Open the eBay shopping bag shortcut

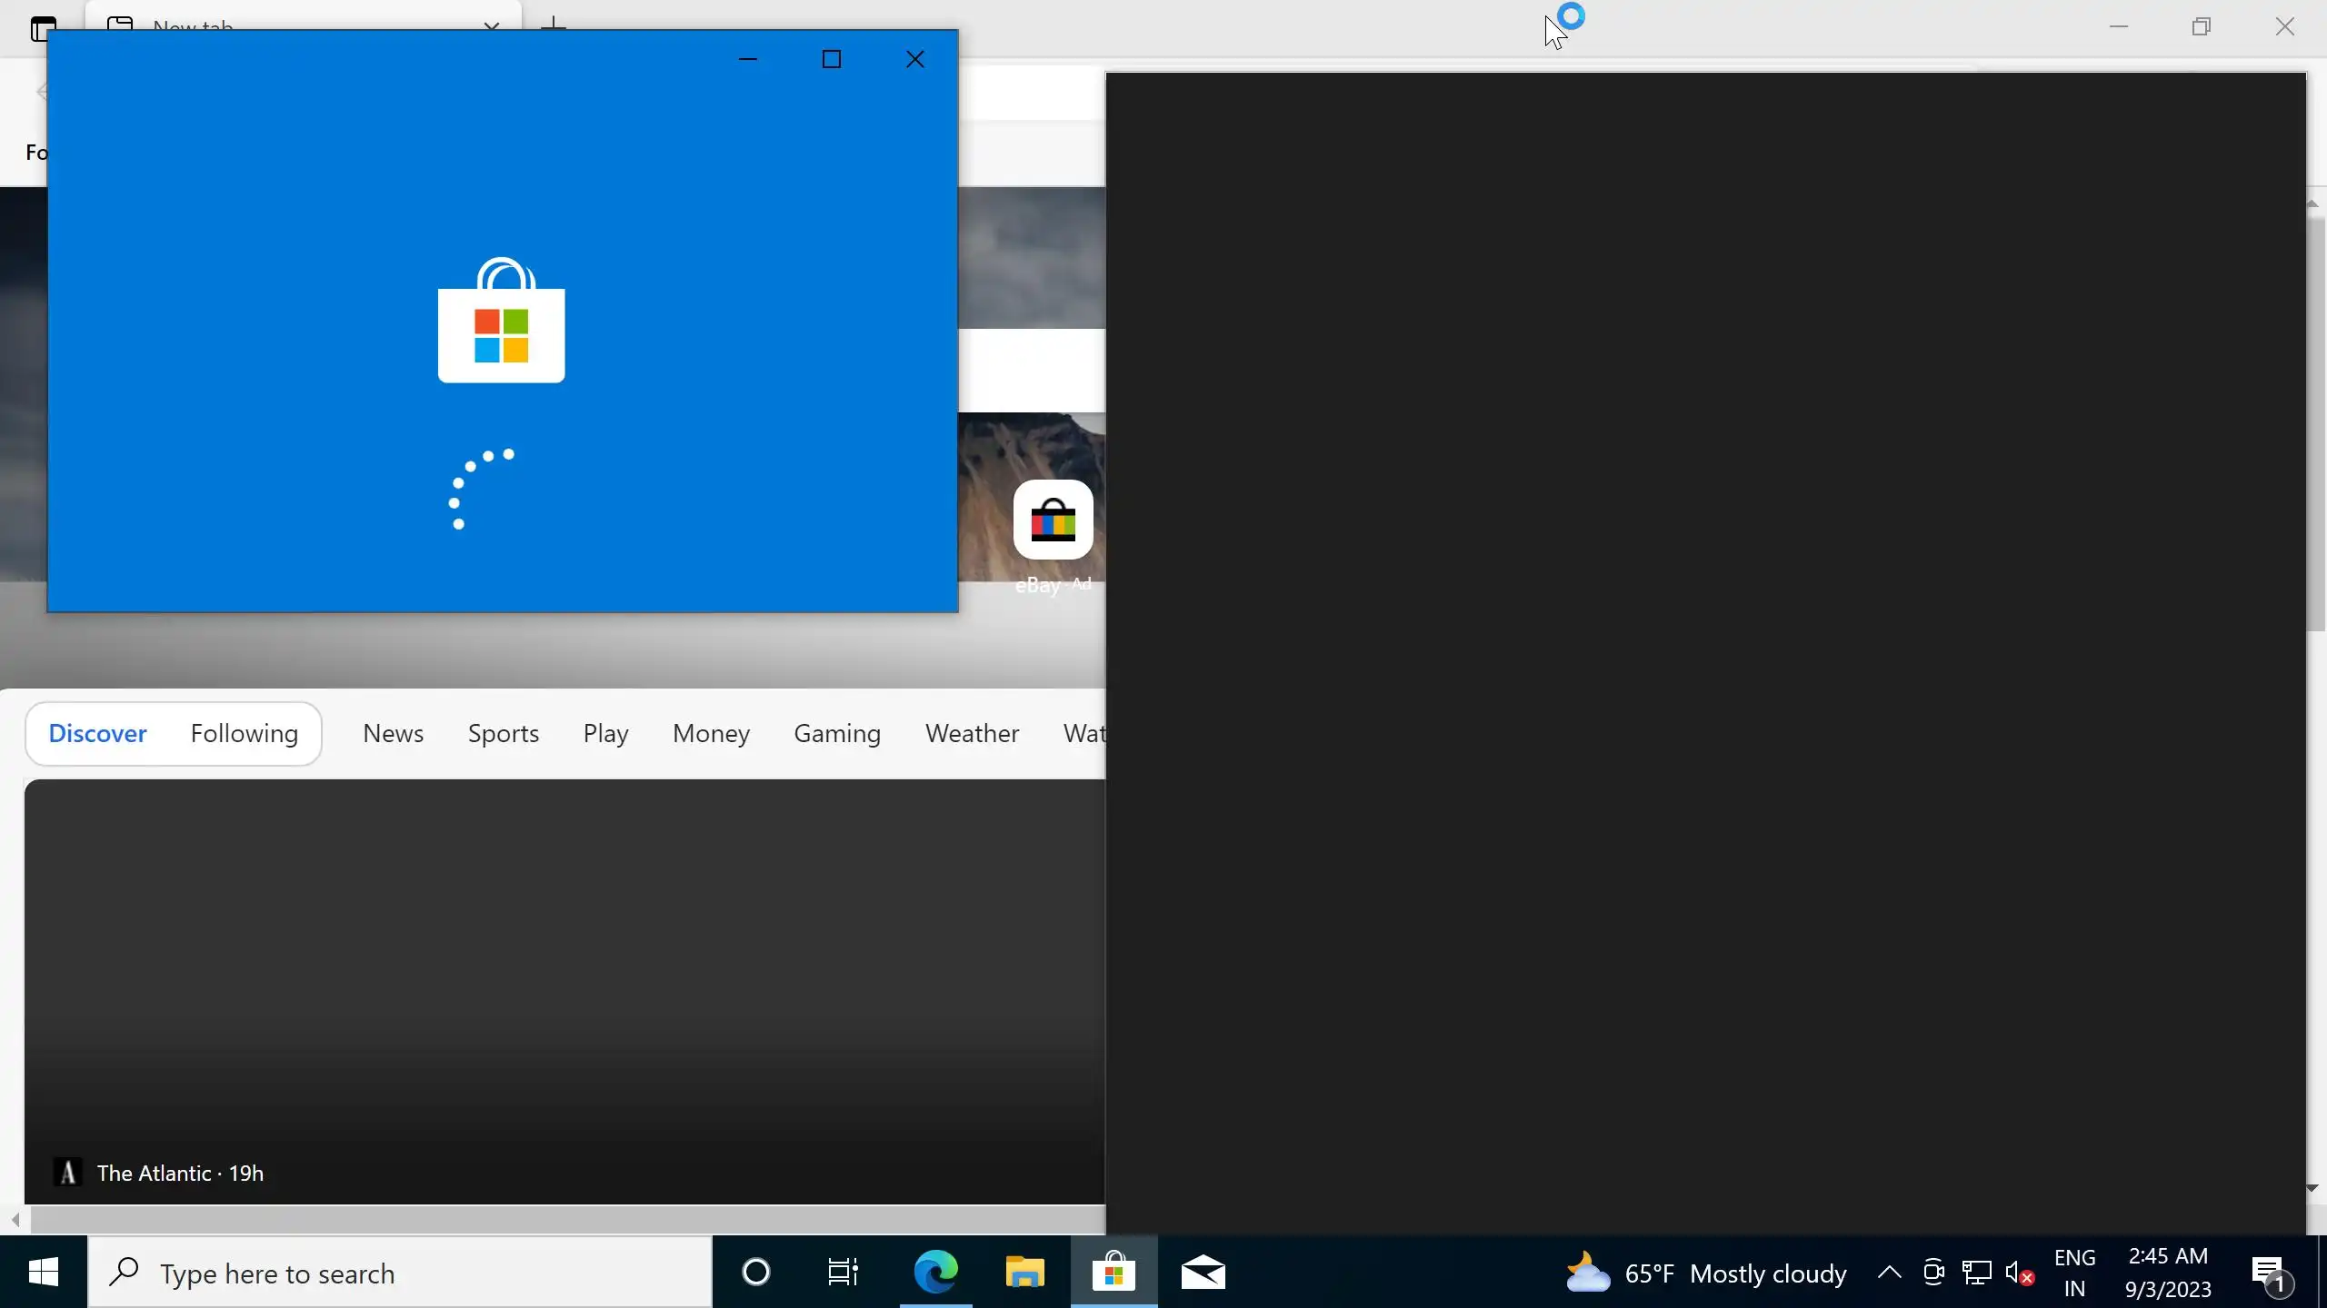pyautogui.click(x=1053, y=520)
